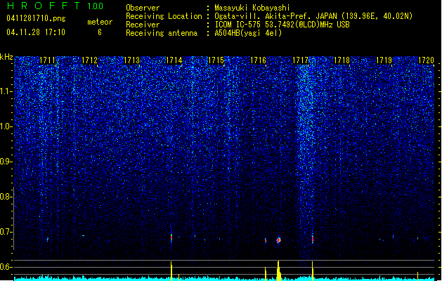Click time marker 1714
This screenshot has width=442, height=281.
(174, 60)
